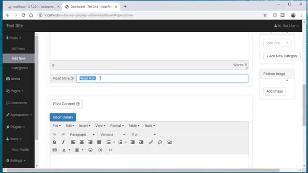Open the emoticons picker

point(90,150)
